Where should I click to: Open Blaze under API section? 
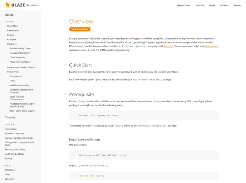point(7,174)
